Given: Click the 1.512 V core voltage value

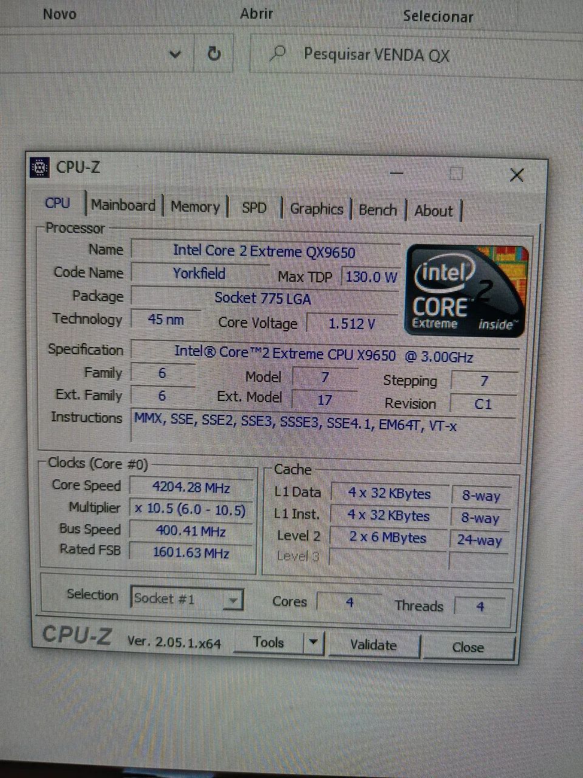Looking at the screenshot, I should 352,324.
